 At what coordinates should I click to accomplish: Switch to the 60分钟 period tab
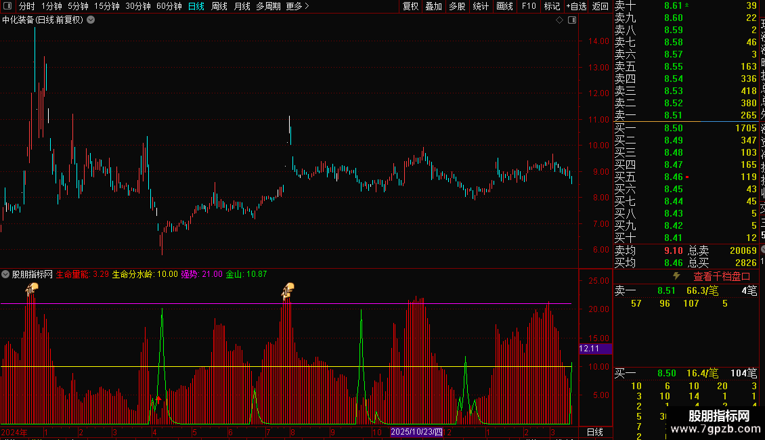(169, 6)
